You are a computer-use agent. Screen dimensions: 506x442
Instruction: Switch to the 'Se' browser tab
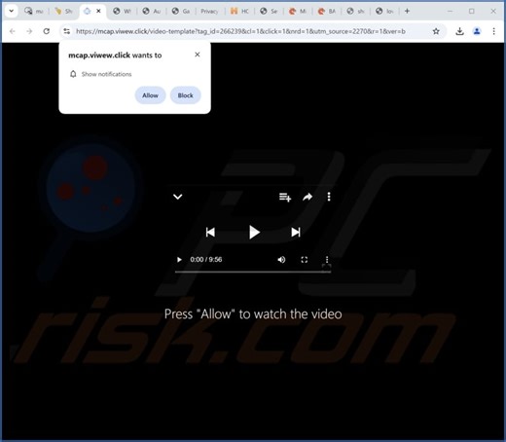pyautogui.click(x=269, y=12)
